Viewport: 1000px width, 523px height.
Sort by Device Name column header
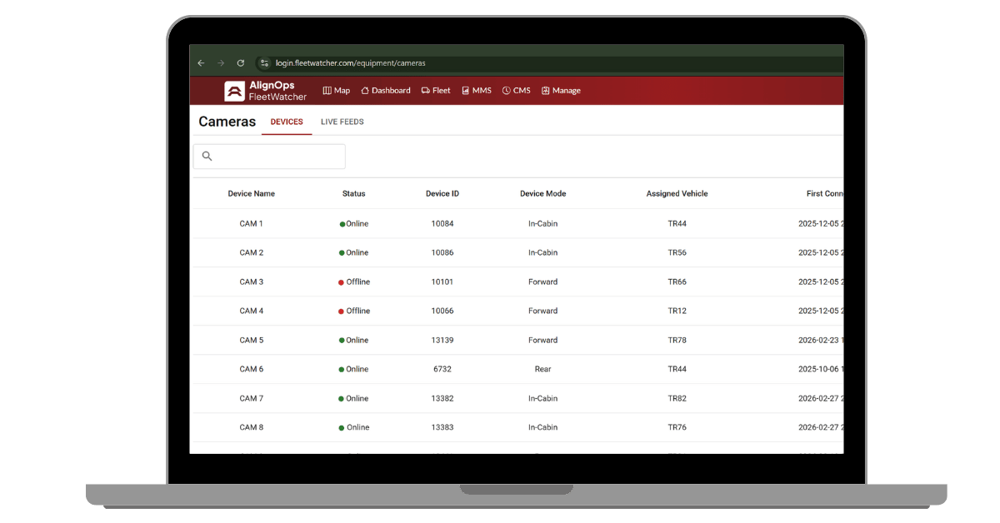pos(252,194)
